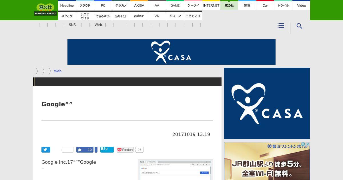The width and height of the screenshot is (343, 180).
Task: Click the SNS category link
Action: [72, 25]
